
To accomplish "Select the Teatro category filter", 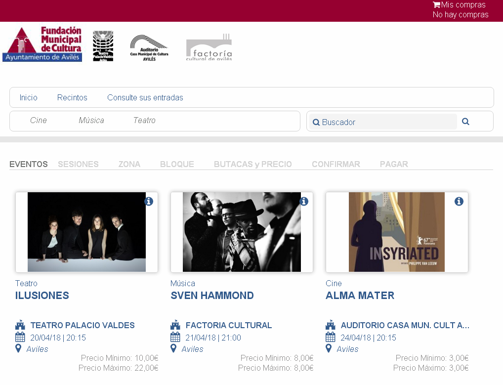I will click(144, 121).
